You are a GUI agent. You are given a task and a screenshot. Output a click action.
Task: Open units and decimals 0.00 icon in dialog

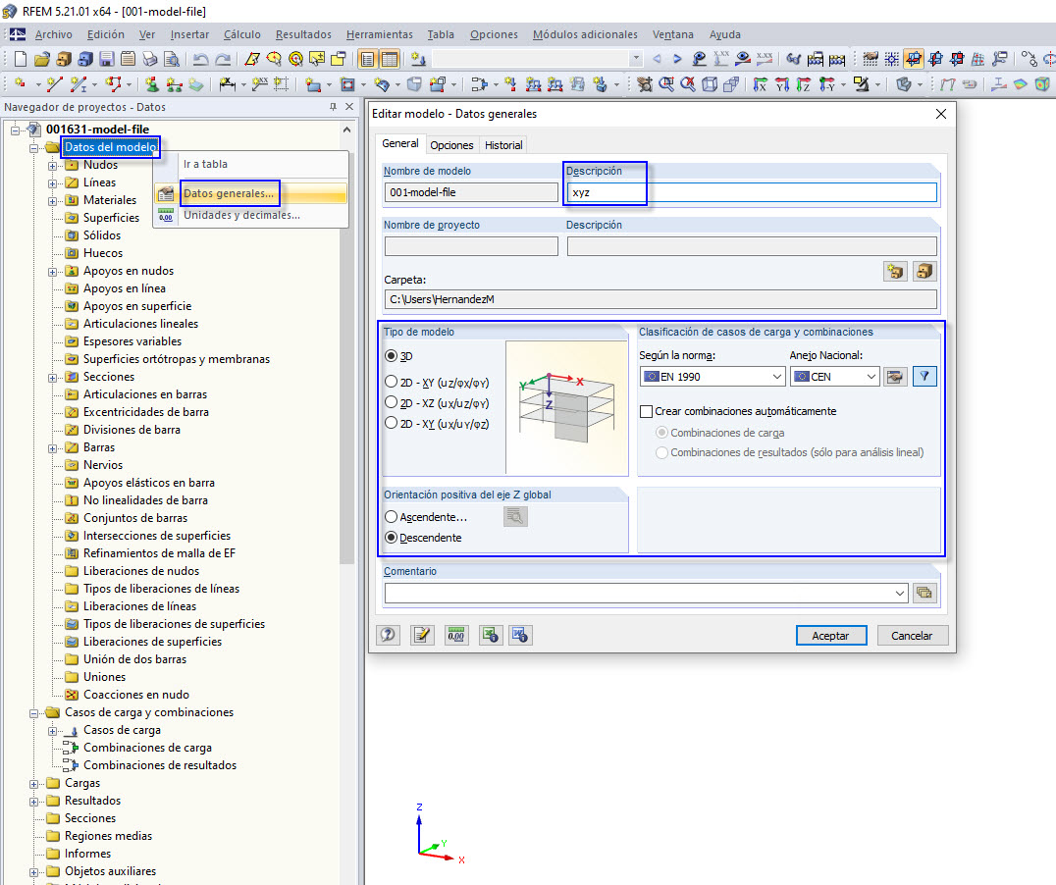tap(456, 635)
